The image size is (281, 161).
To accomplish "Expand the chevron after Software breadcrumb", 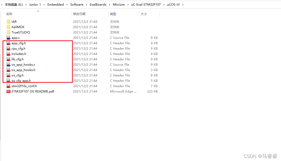I will [86, 5].
